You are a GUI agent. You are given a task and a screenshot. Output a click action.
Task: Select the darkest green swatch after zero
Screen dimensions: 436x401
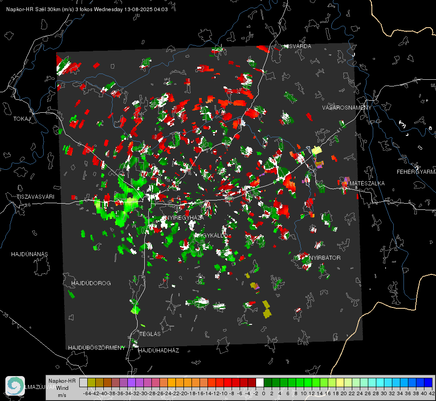click(x=268, y=382)
